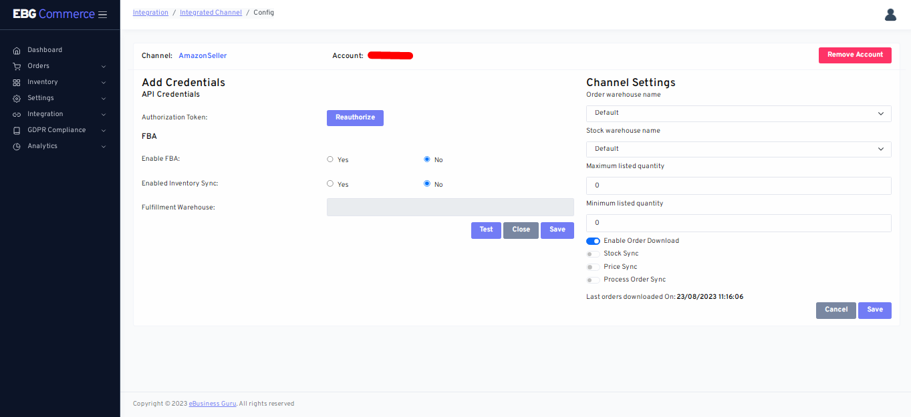This screenshot has width=911, height=417.
Task: Click the Integration link icon
Action: [17, 114]
